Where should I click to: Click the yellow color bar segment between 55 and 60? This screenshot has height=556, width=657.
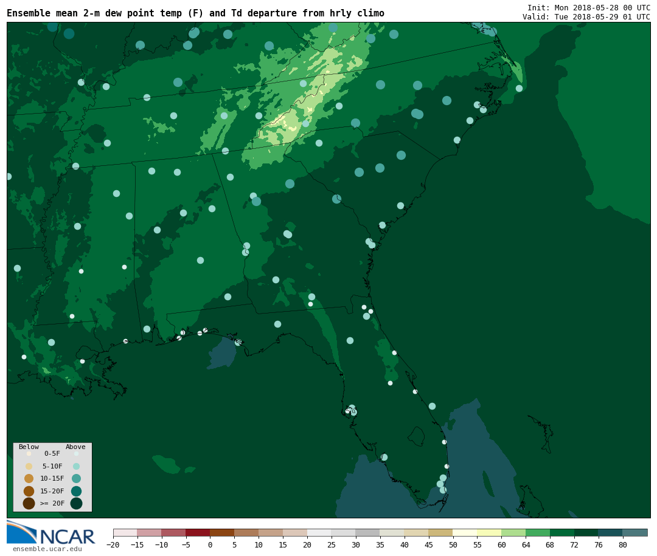click(x=489, y=532)
